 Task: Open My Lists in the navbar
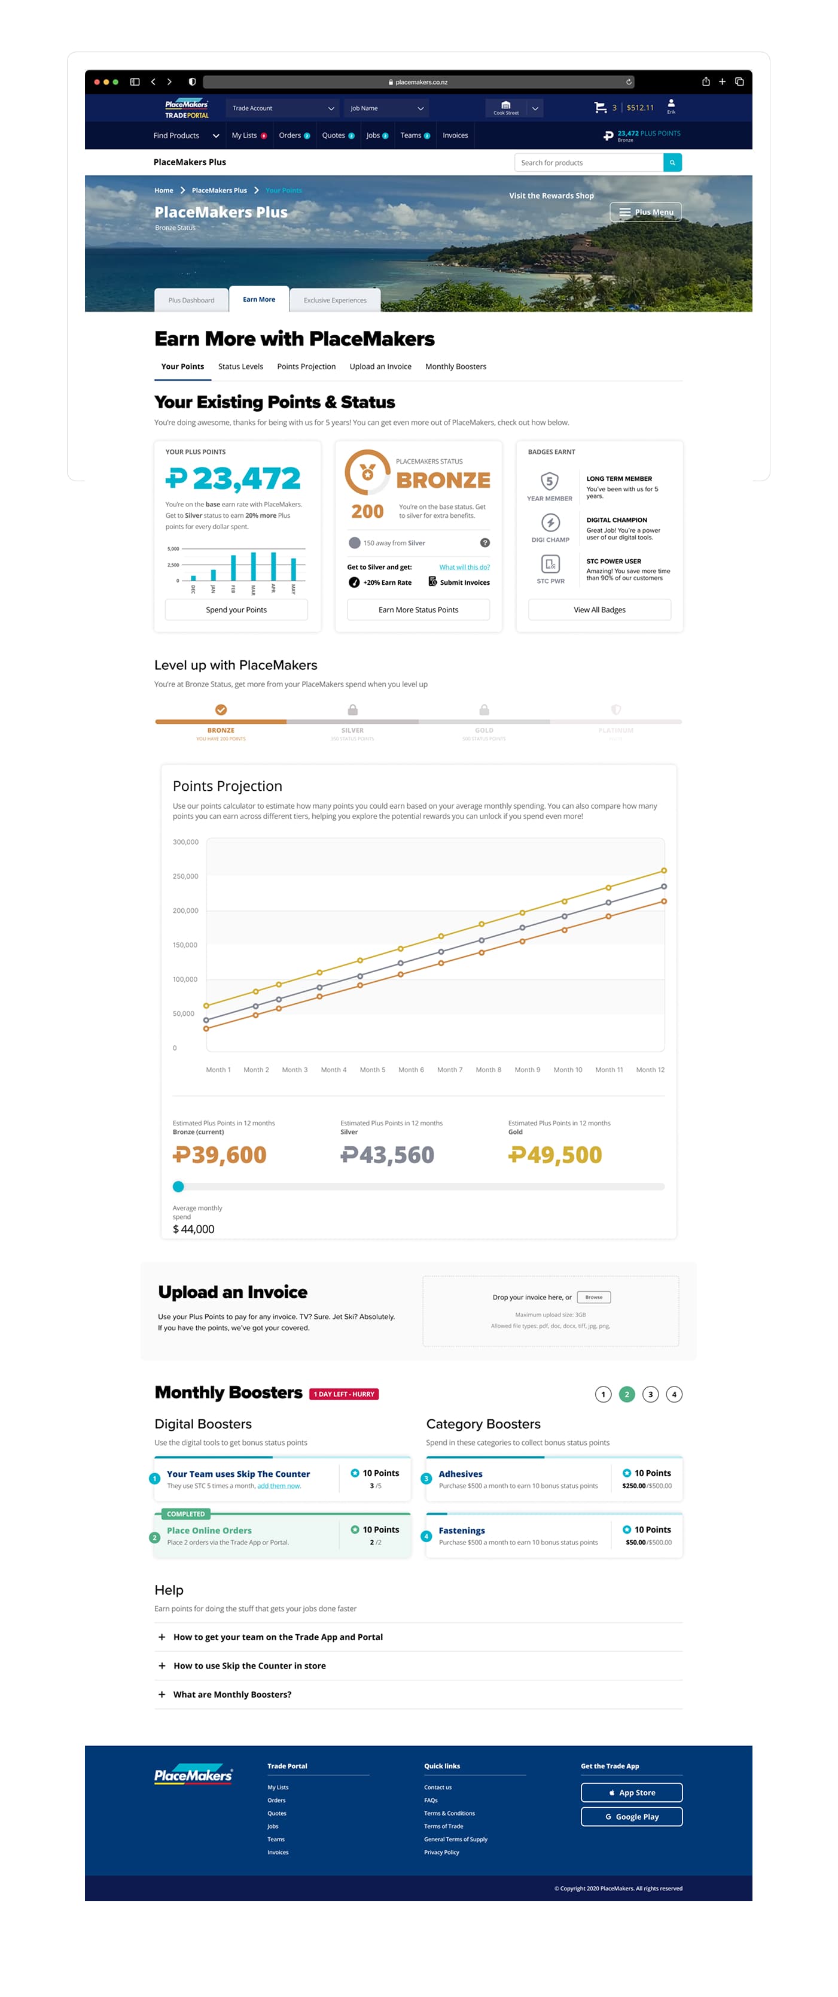tap(249, 136)
